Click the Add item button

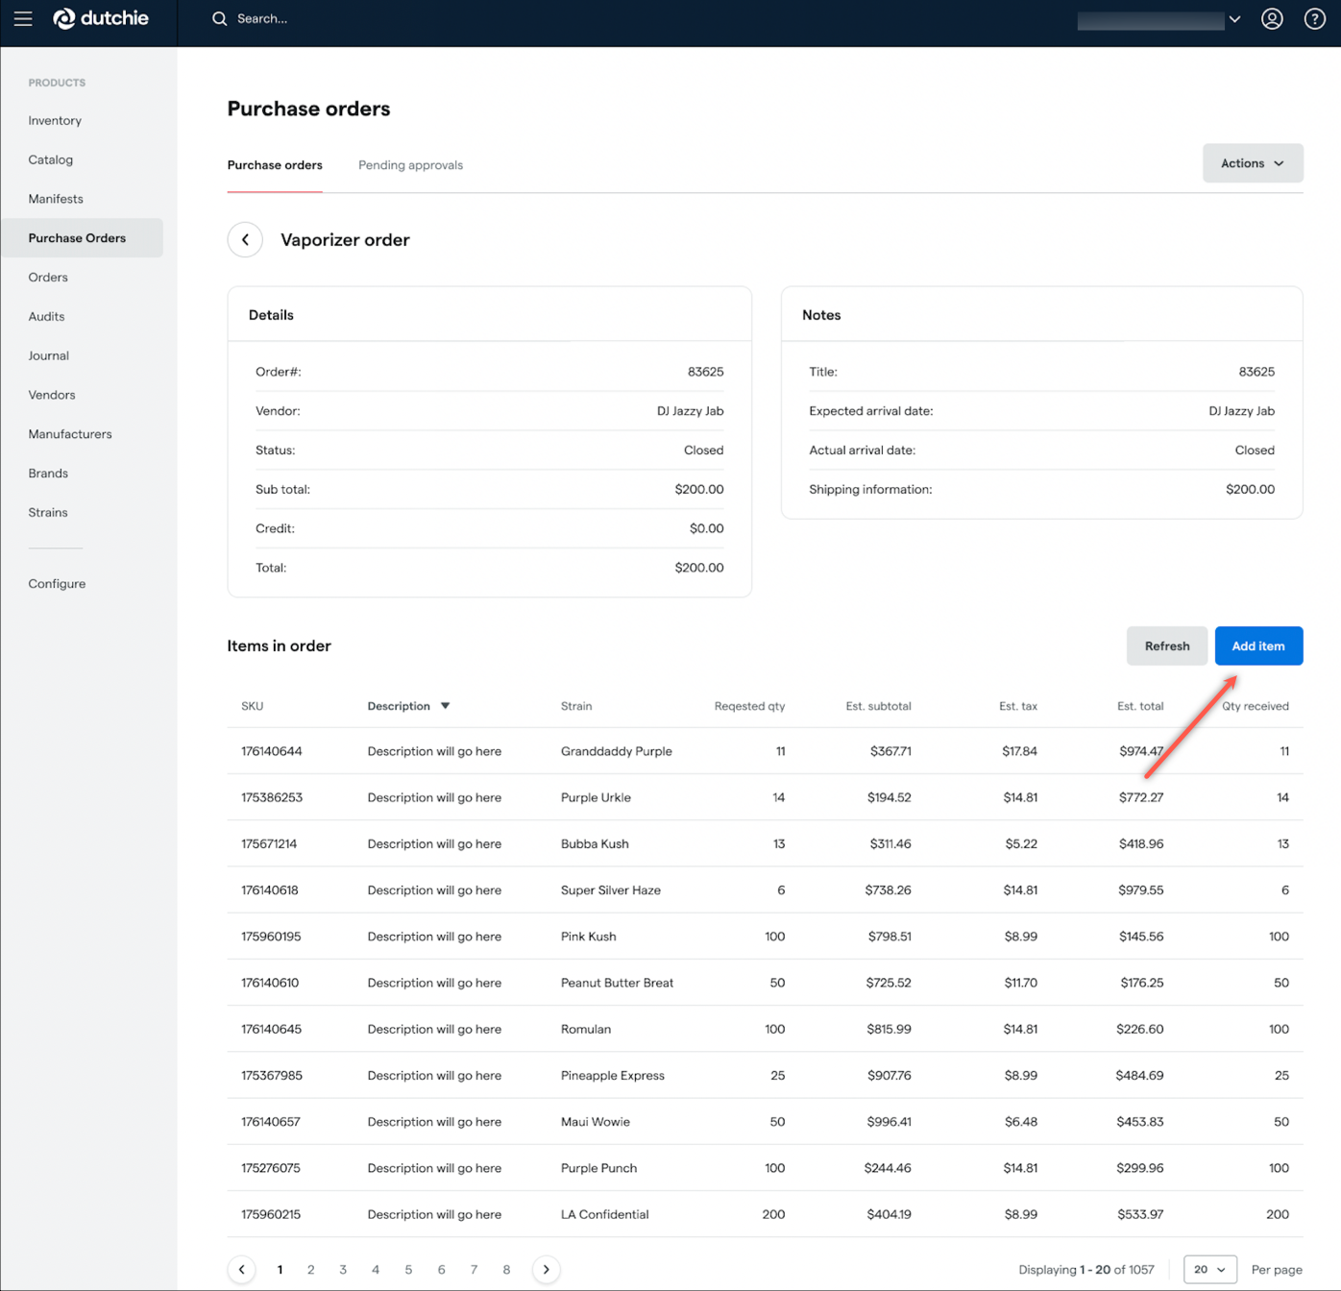pyautogui.click(x=1258, y=645)
